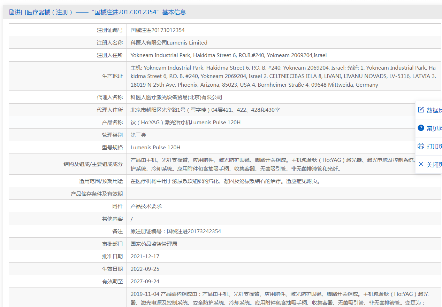Image resolution: width=442 pixels, height=307 pixels.
Task: Click the FAQ question mark icon
Action: (x=421, y=128)
